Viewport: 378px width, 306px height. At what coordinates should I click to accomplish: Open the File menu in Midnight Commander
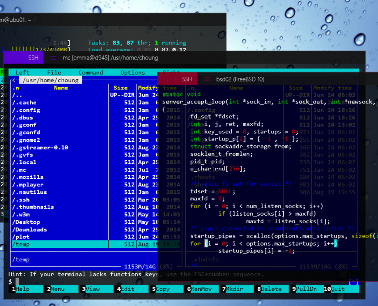54,72
